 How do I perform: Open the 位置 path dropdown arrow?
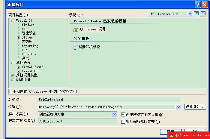click(x=178, y=107)
